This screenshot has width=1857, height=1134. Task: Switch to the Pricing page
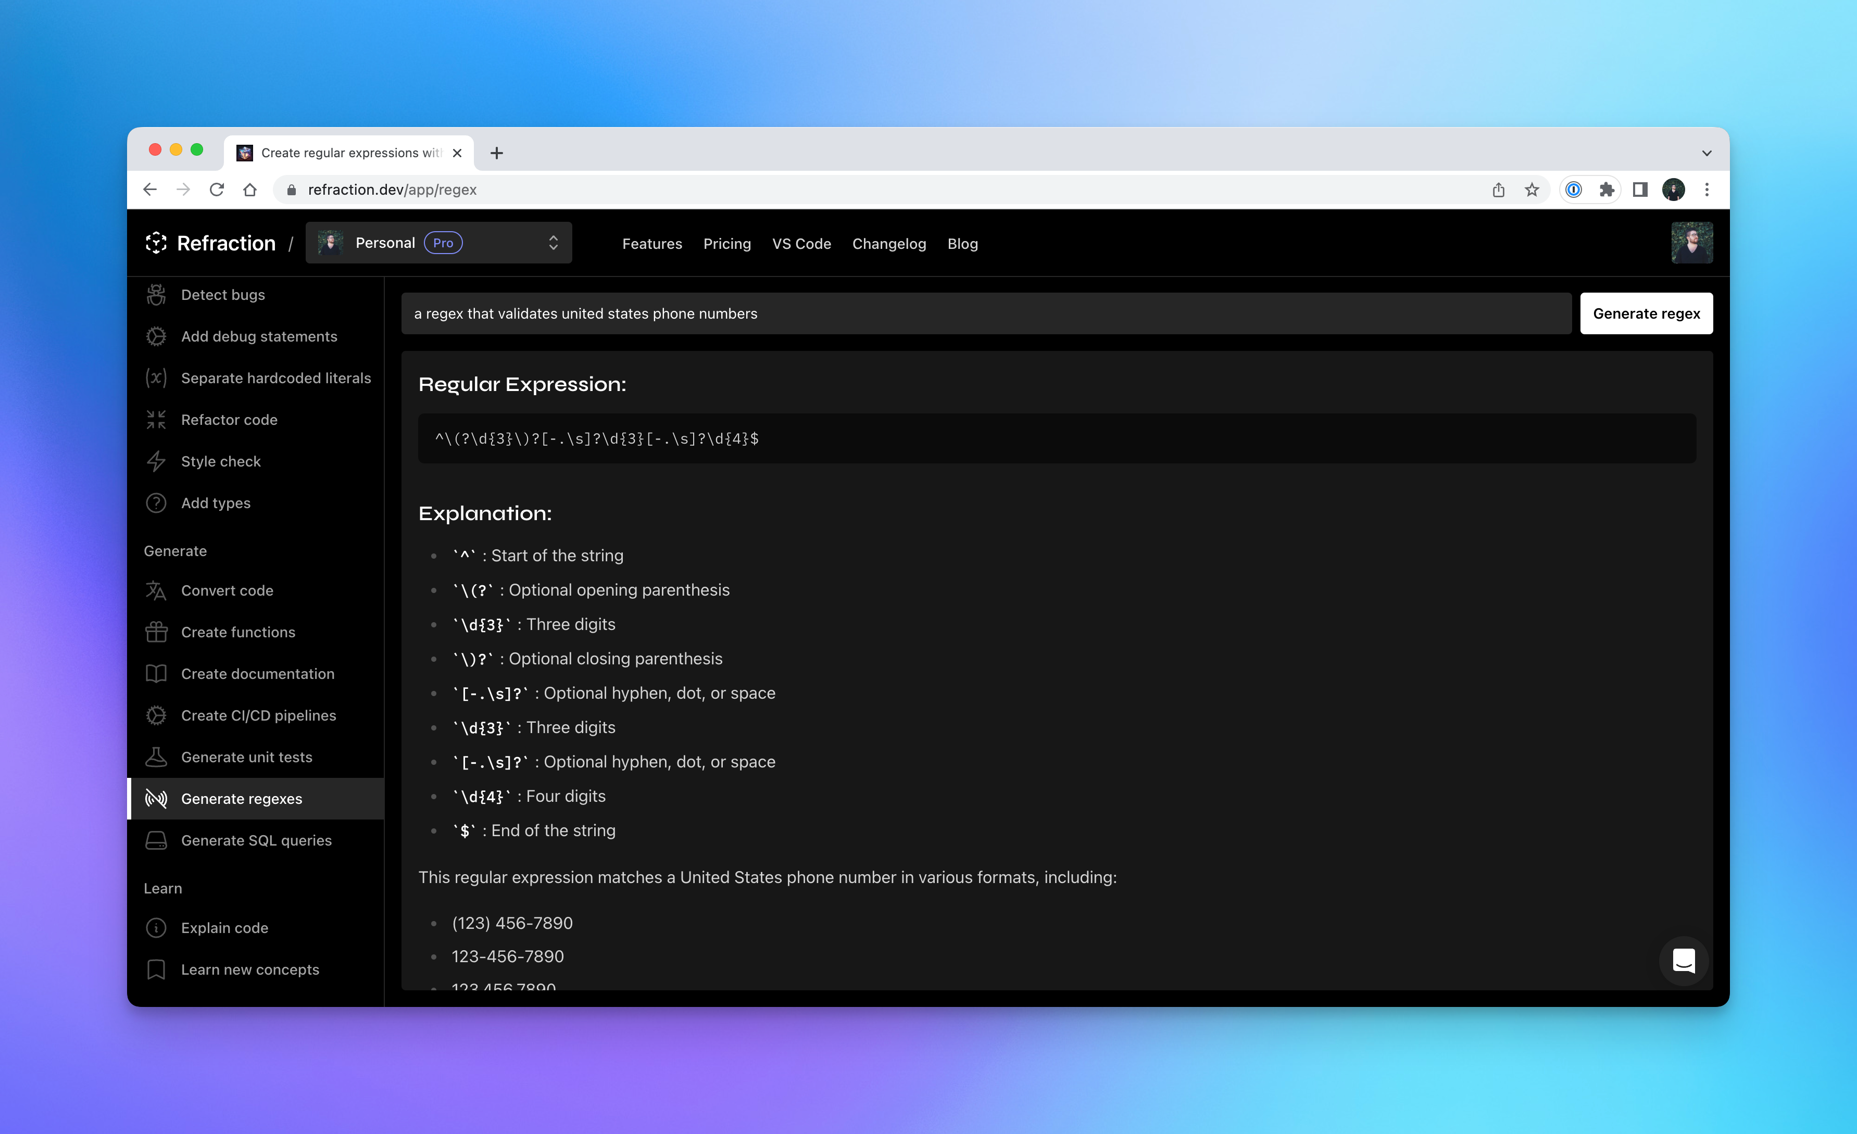[x=726, y=243]
